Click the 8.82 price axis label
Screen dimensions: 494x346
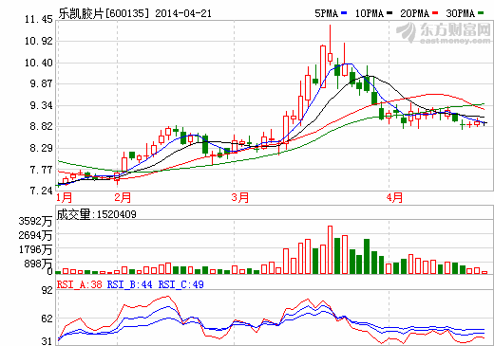(x=41, y=127)
